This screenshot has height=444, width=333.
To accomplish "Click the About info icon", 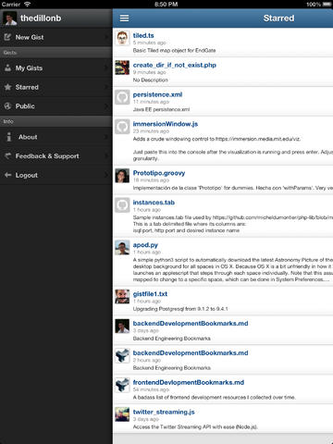I will (x=9, y=137).
